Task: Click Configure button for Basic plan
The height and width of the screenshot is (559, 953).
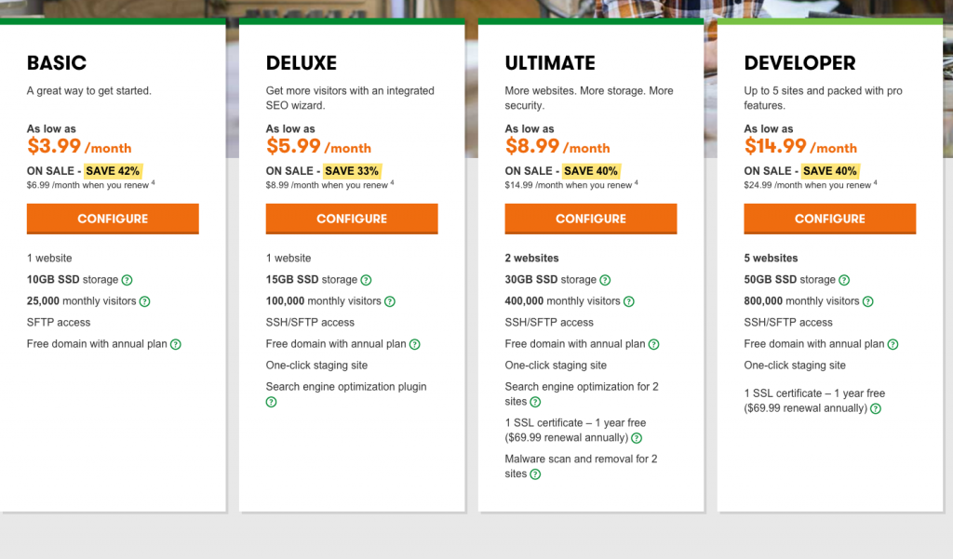Action: (113, 219)
